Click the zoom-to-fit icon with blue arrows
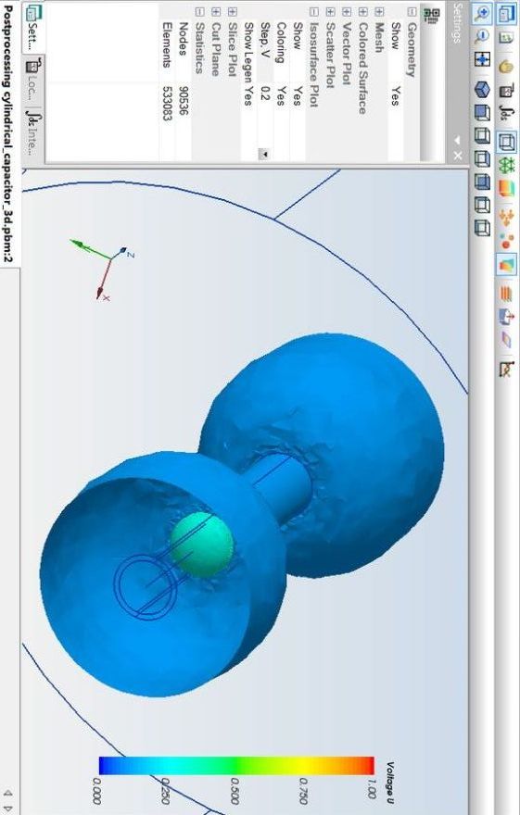Image resolution: width=520 pixels, height=815 pixels. tap(482, 60)
